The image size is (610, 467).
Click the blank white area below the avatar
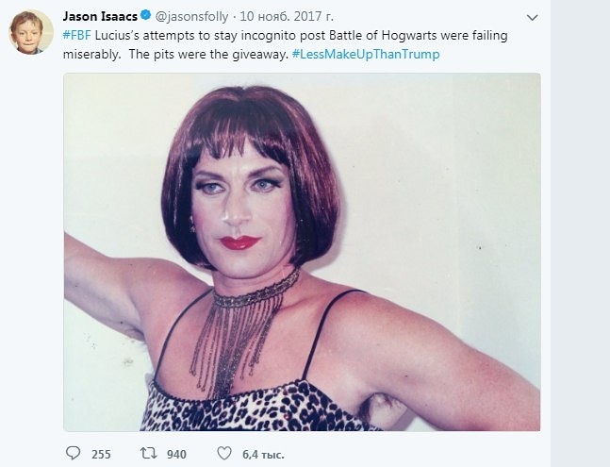(x=30, y=236)
